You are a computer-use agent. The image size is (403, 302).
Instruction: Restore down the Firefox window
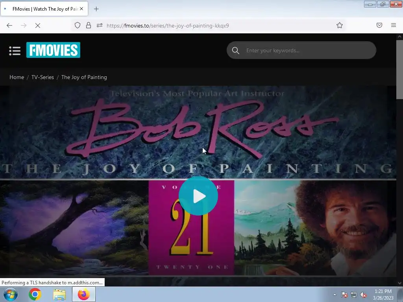coord(383,4)
